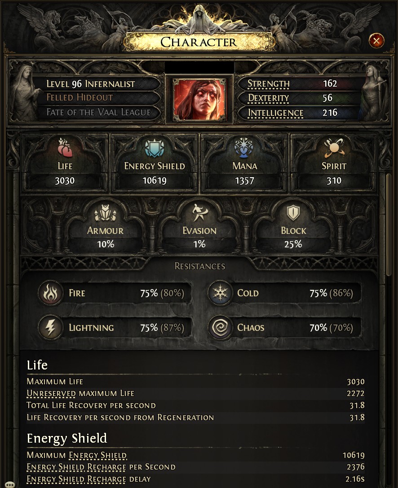Click the blue Mana orb icon

click(244, 148)
